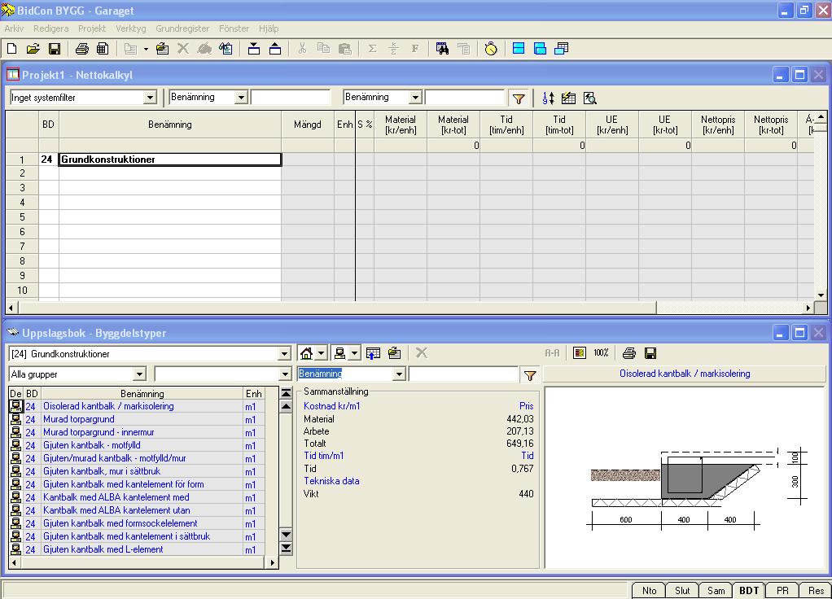Open file using the folder icon
The height and width of the screenshot is (599, 832).
click(33, 49)
